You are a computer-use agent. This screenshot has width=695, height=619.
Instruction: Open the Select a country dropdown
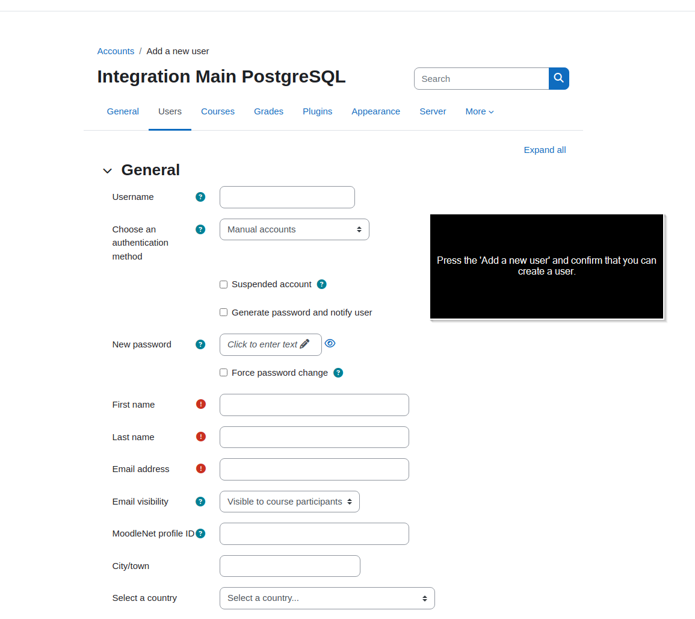point(327,598)
